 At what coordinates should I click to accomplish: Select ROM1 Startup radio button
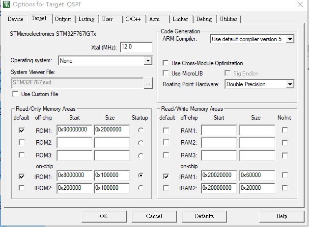[x=140, y=130]
